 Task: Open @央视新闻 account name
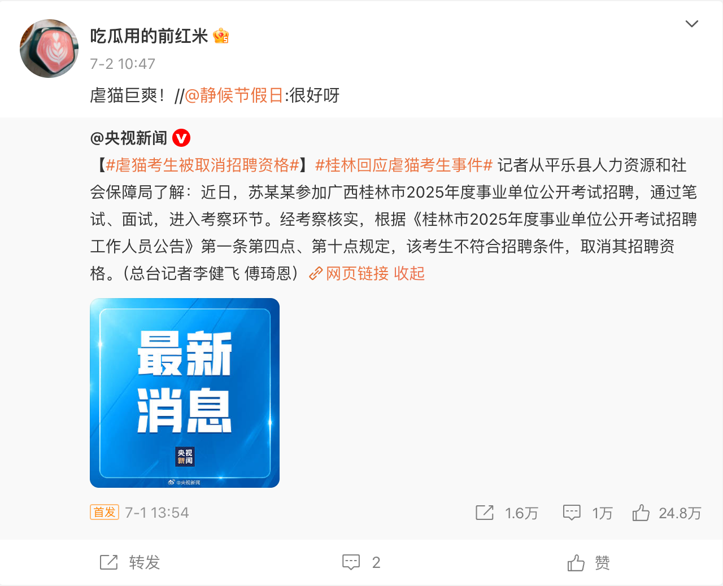point(129,138)
